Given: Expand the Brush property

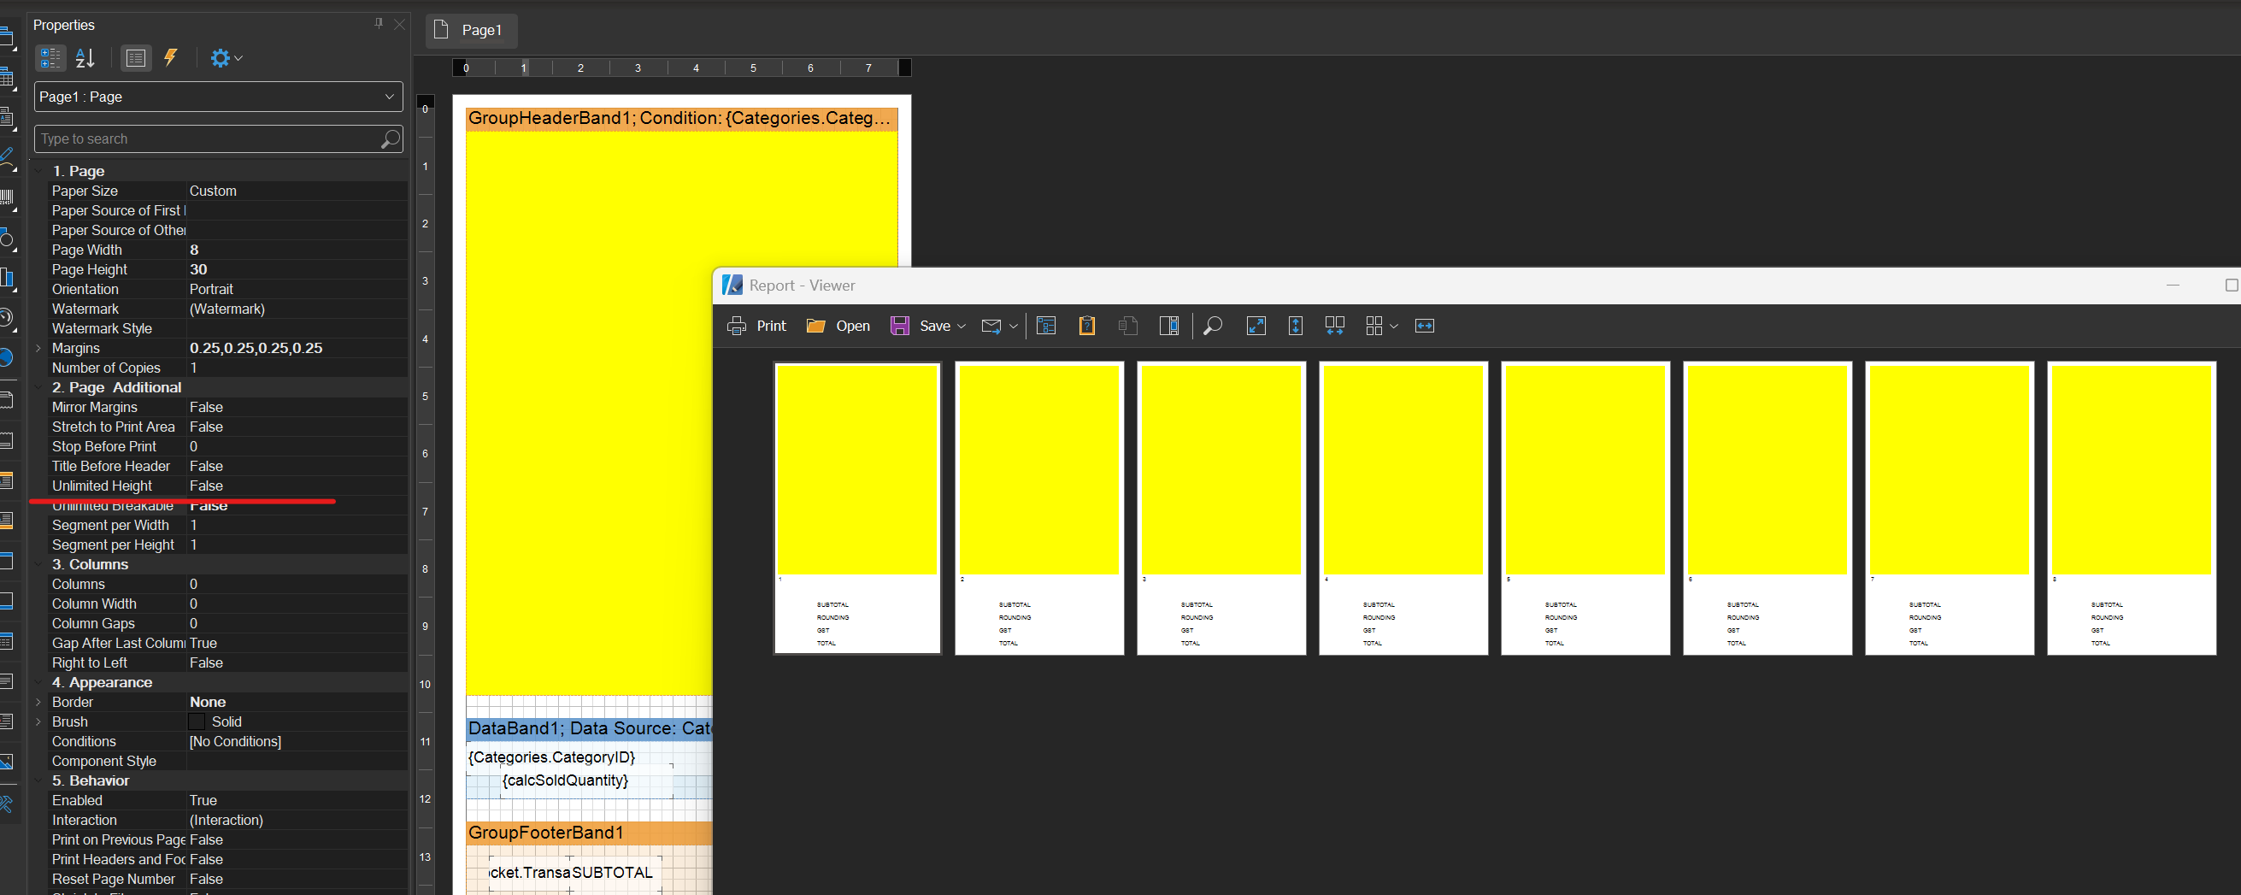Looking at the screenshot, I should (x=38, y=722).
